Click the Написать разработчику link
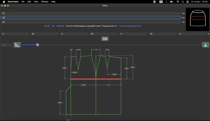The height and width of the screenshot is (121, 210). (x=130, y=26)
